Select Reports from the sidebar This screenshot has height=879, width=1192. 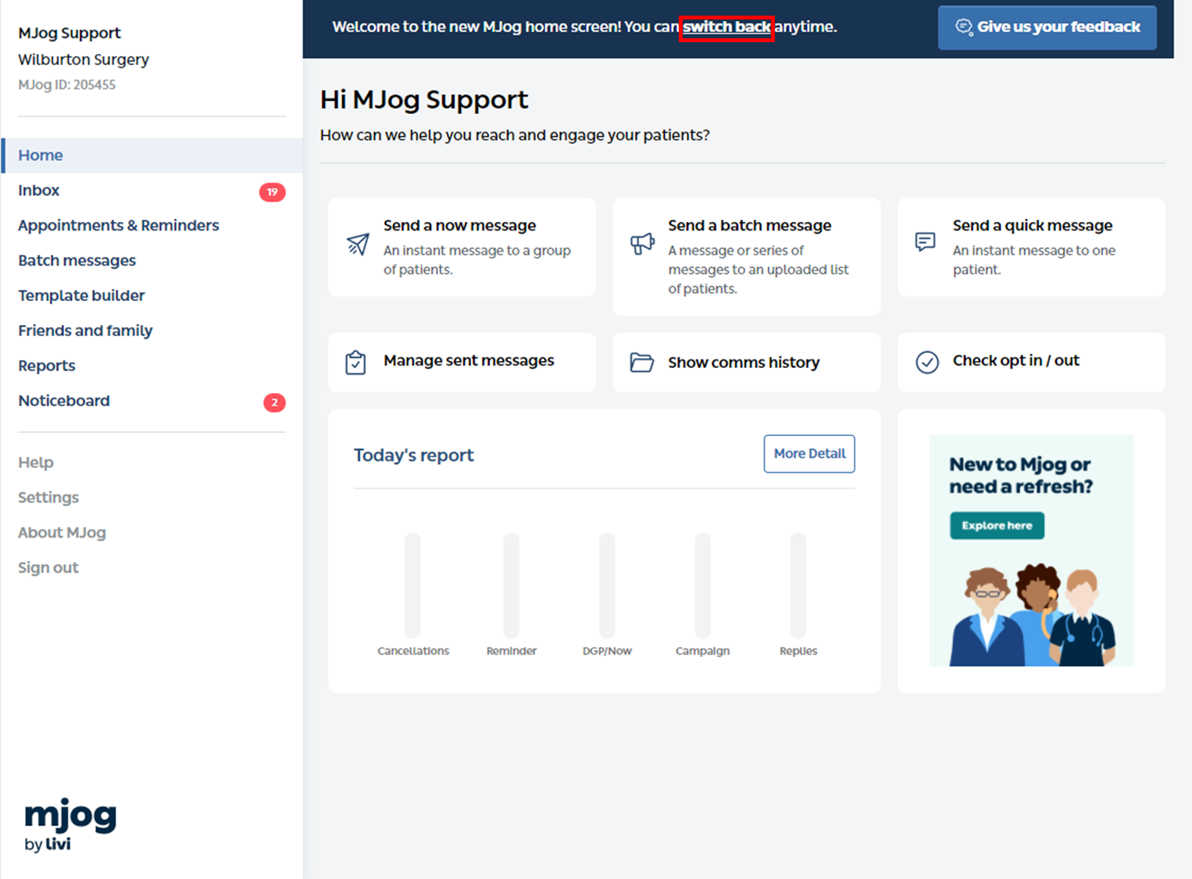point(47,366)
